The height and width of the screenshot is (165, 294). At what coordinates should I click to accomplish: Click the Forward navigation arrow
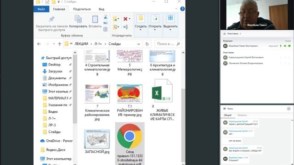(47, 44)
